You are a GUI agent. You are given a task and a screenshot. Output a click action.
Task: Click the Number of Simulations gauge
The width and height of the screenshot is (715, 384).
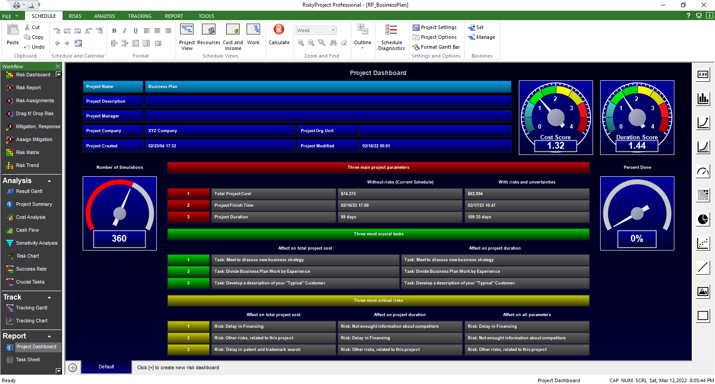coord(120,213)
